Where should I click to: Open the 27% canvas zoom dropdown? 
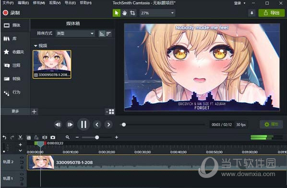[157, 13]
